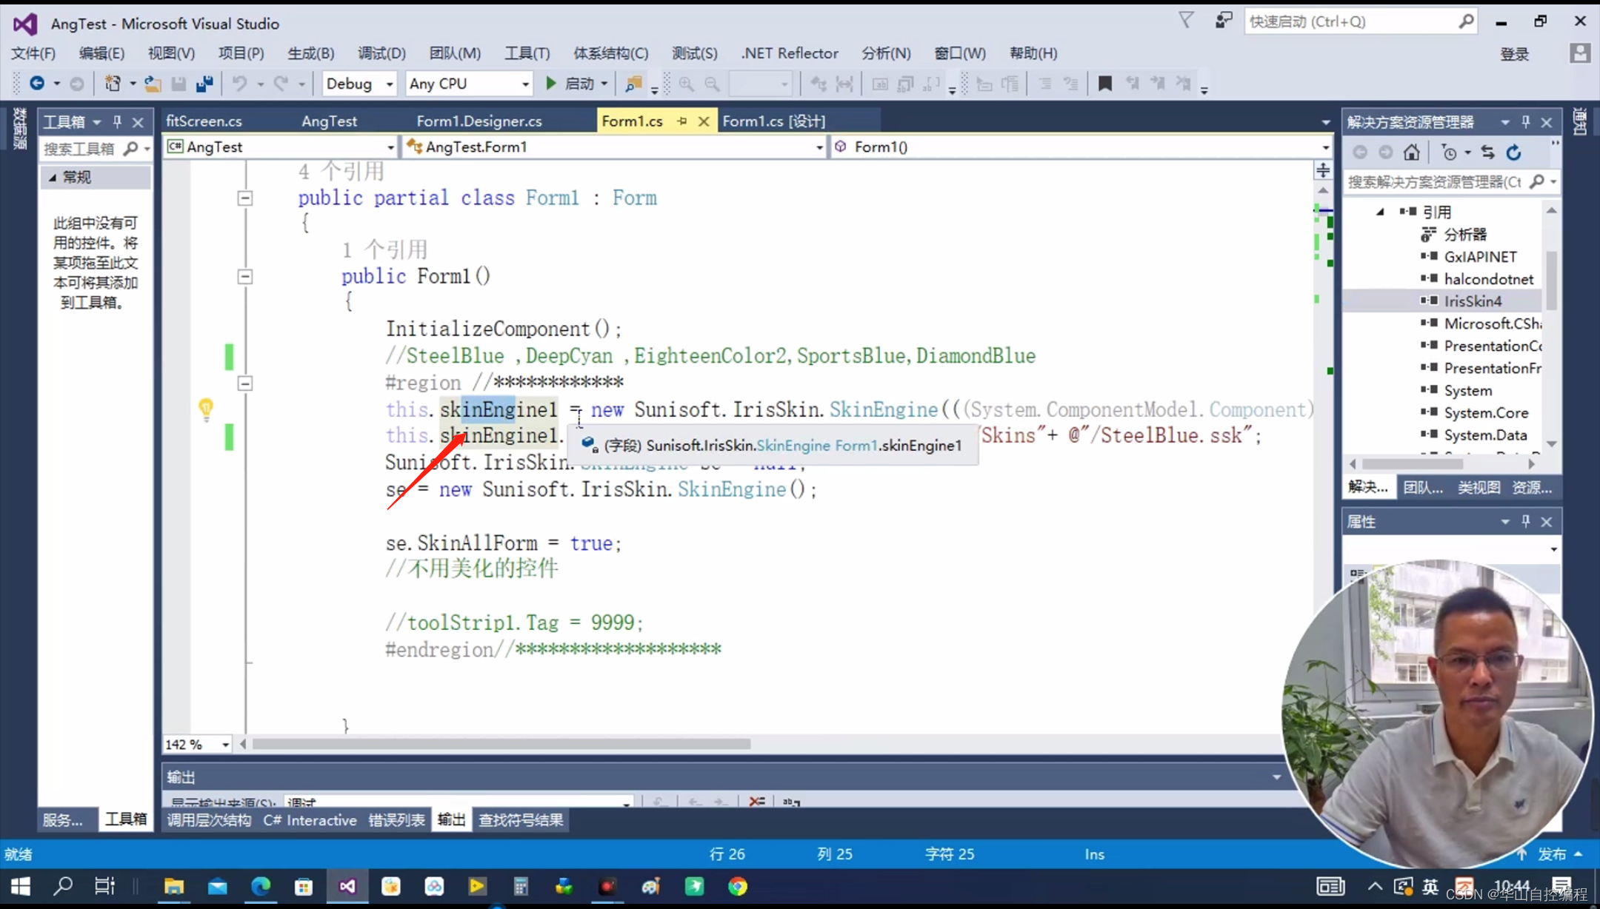Open the 错误列表 error list tab
The image size is (1600, 909).
[396, 820]
